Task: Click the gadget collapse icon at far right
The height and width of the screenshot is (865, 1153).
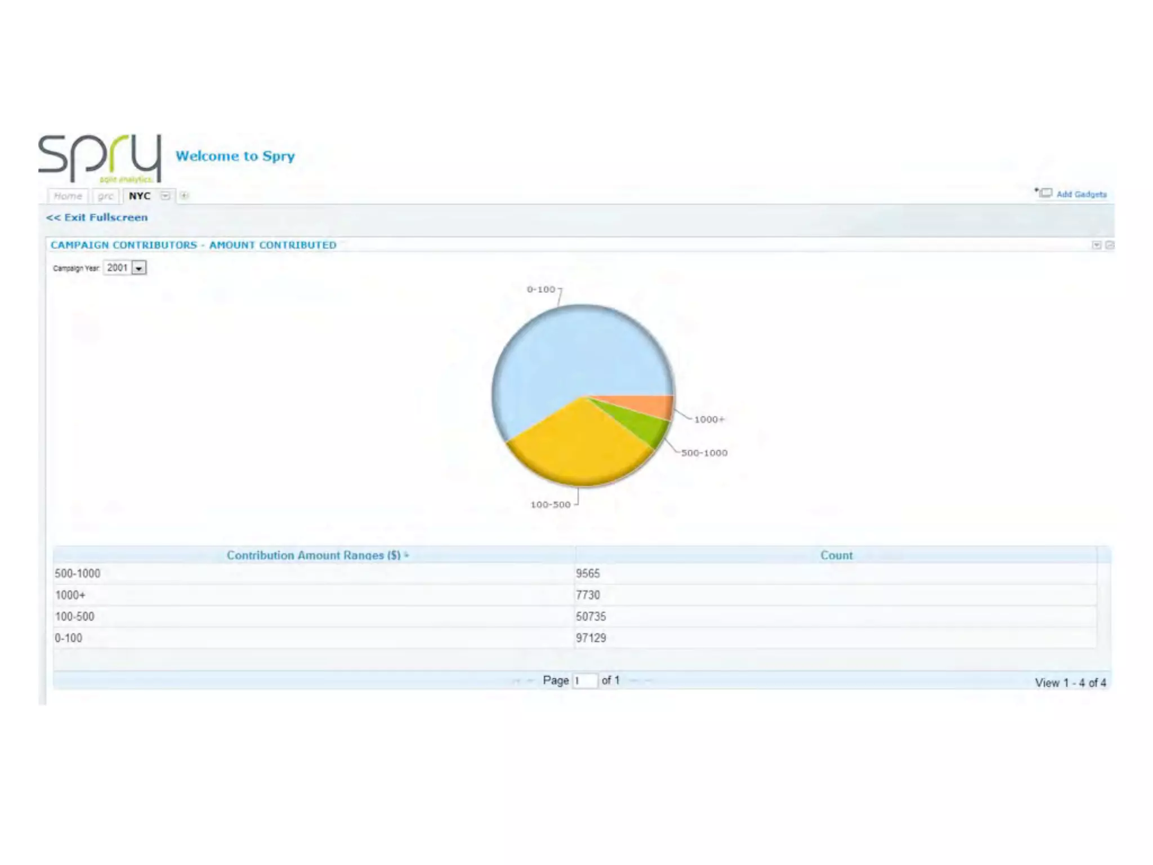Action: pos(1110,245)
